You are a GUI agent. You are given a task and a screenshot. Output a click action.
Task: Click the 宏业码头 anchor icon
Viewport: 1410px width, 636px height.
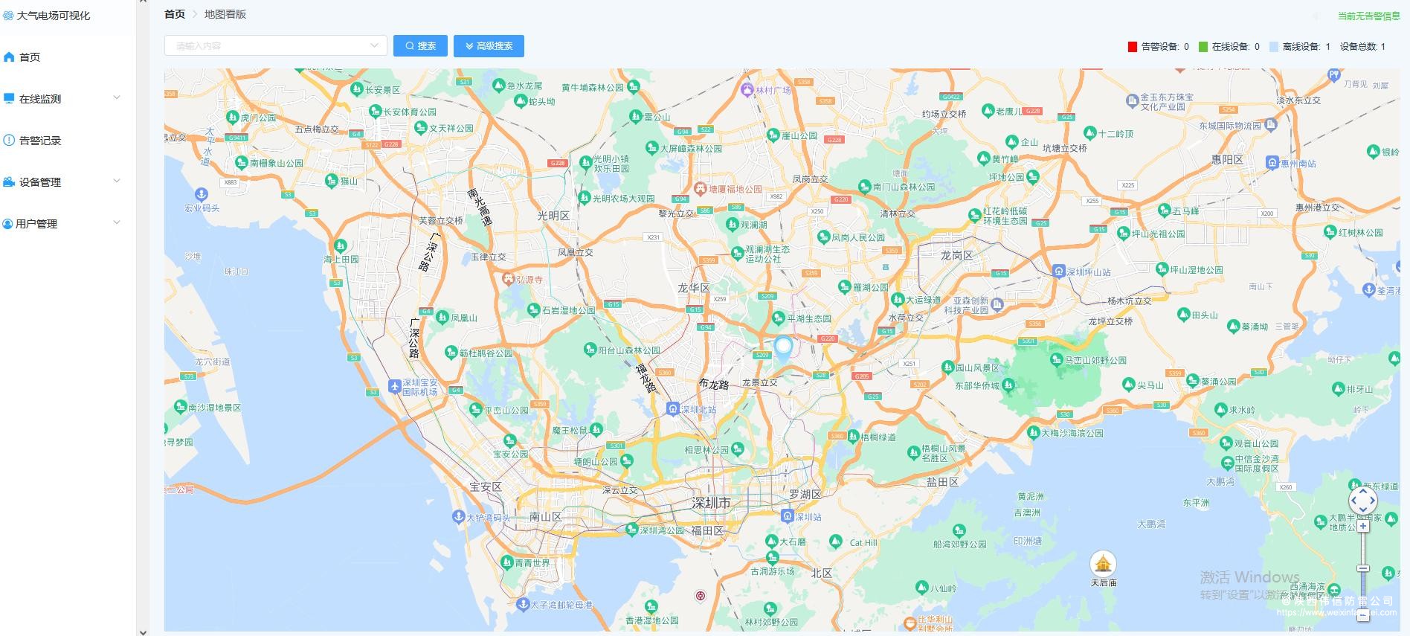pyautogui.click(x=201, y=194)
